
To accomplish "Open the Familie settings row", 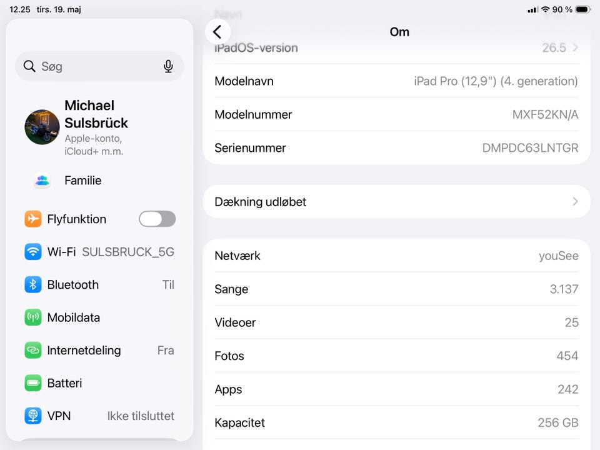I will click(99, 180).
